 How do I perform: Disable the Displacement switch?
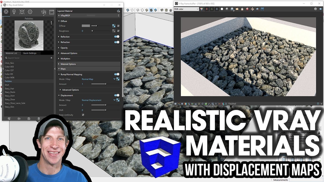[117, 95]
